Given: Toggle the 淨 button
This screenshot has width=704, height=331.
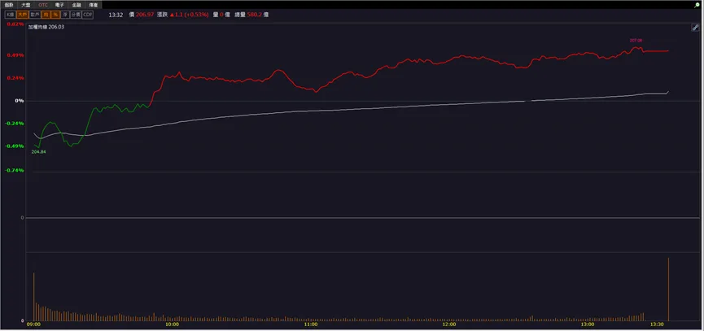Looking at the screenshot, I should point(64,15).
